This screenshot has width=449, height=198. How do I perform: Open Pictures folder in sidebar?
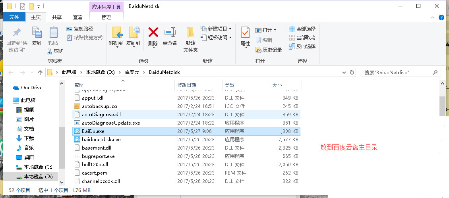25,119
